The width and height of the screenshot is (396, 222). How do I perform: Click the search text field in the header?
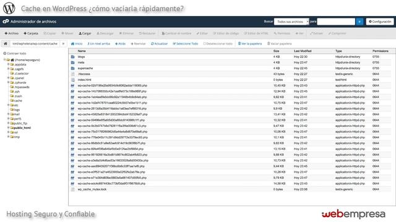pyautogui.click(x=336, y=22)
